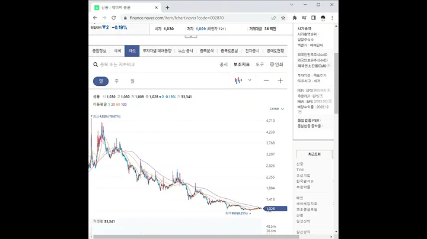Open 코오롱글로벌 in recently viewed list

tap(307, 209)
